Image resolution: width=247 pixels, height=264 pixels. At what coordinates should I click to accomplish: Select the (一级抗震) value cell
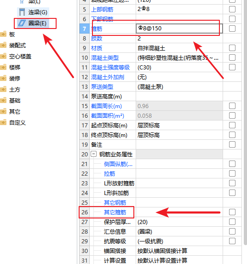point(179,241)
